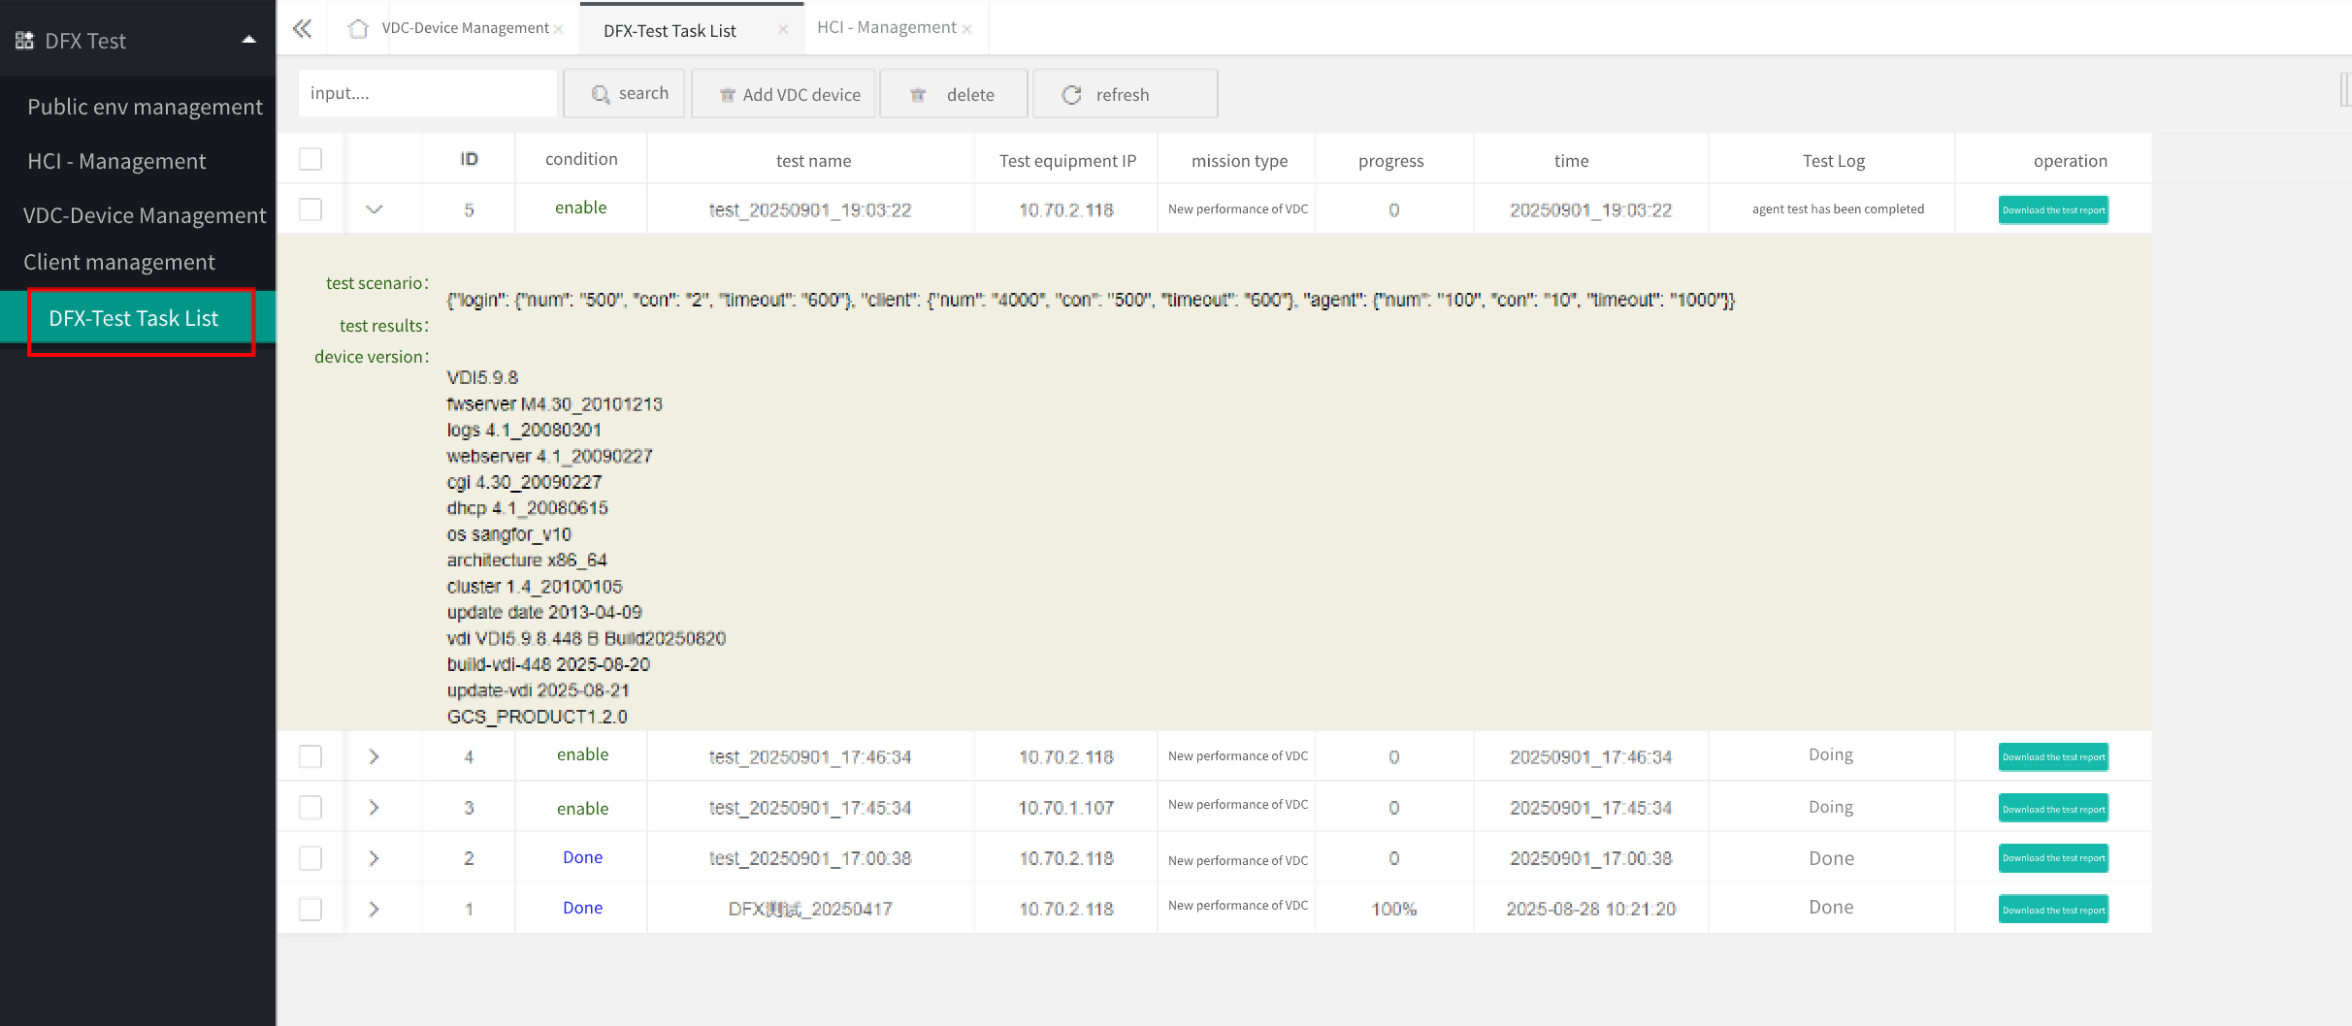The height and width of the screenshot is (1026, 2352).
Task: Collapse the expanded details of task 5
Action: click(374, 209)
